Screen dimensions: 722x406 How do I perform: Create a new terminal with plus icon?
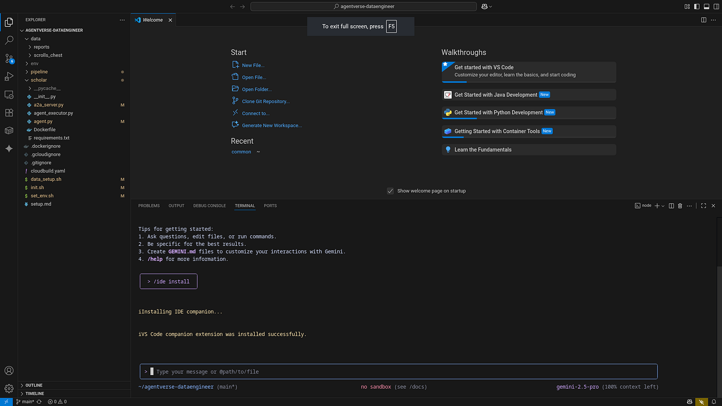[x=657, y=206]
